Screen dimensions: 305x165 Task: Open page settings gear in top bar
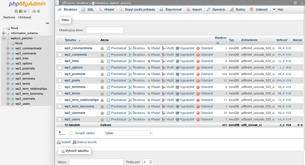pos(295,3)
